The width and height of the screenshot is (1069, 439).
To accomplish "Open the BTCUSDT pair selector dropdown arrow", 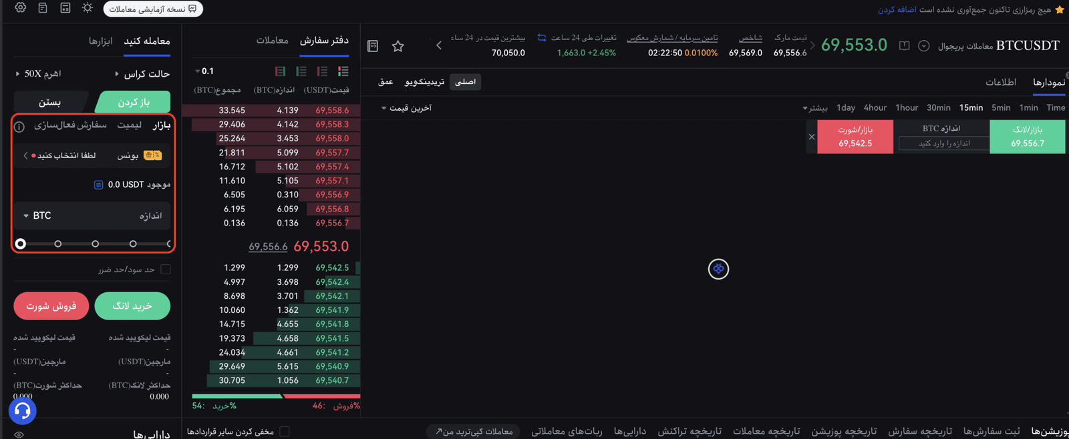I will [924, 45].
